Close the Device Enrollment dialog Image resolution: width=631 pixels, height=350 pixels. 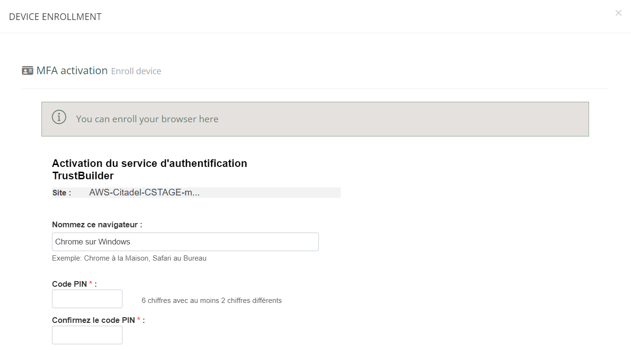pyautogui.click(x=618, y=13)
